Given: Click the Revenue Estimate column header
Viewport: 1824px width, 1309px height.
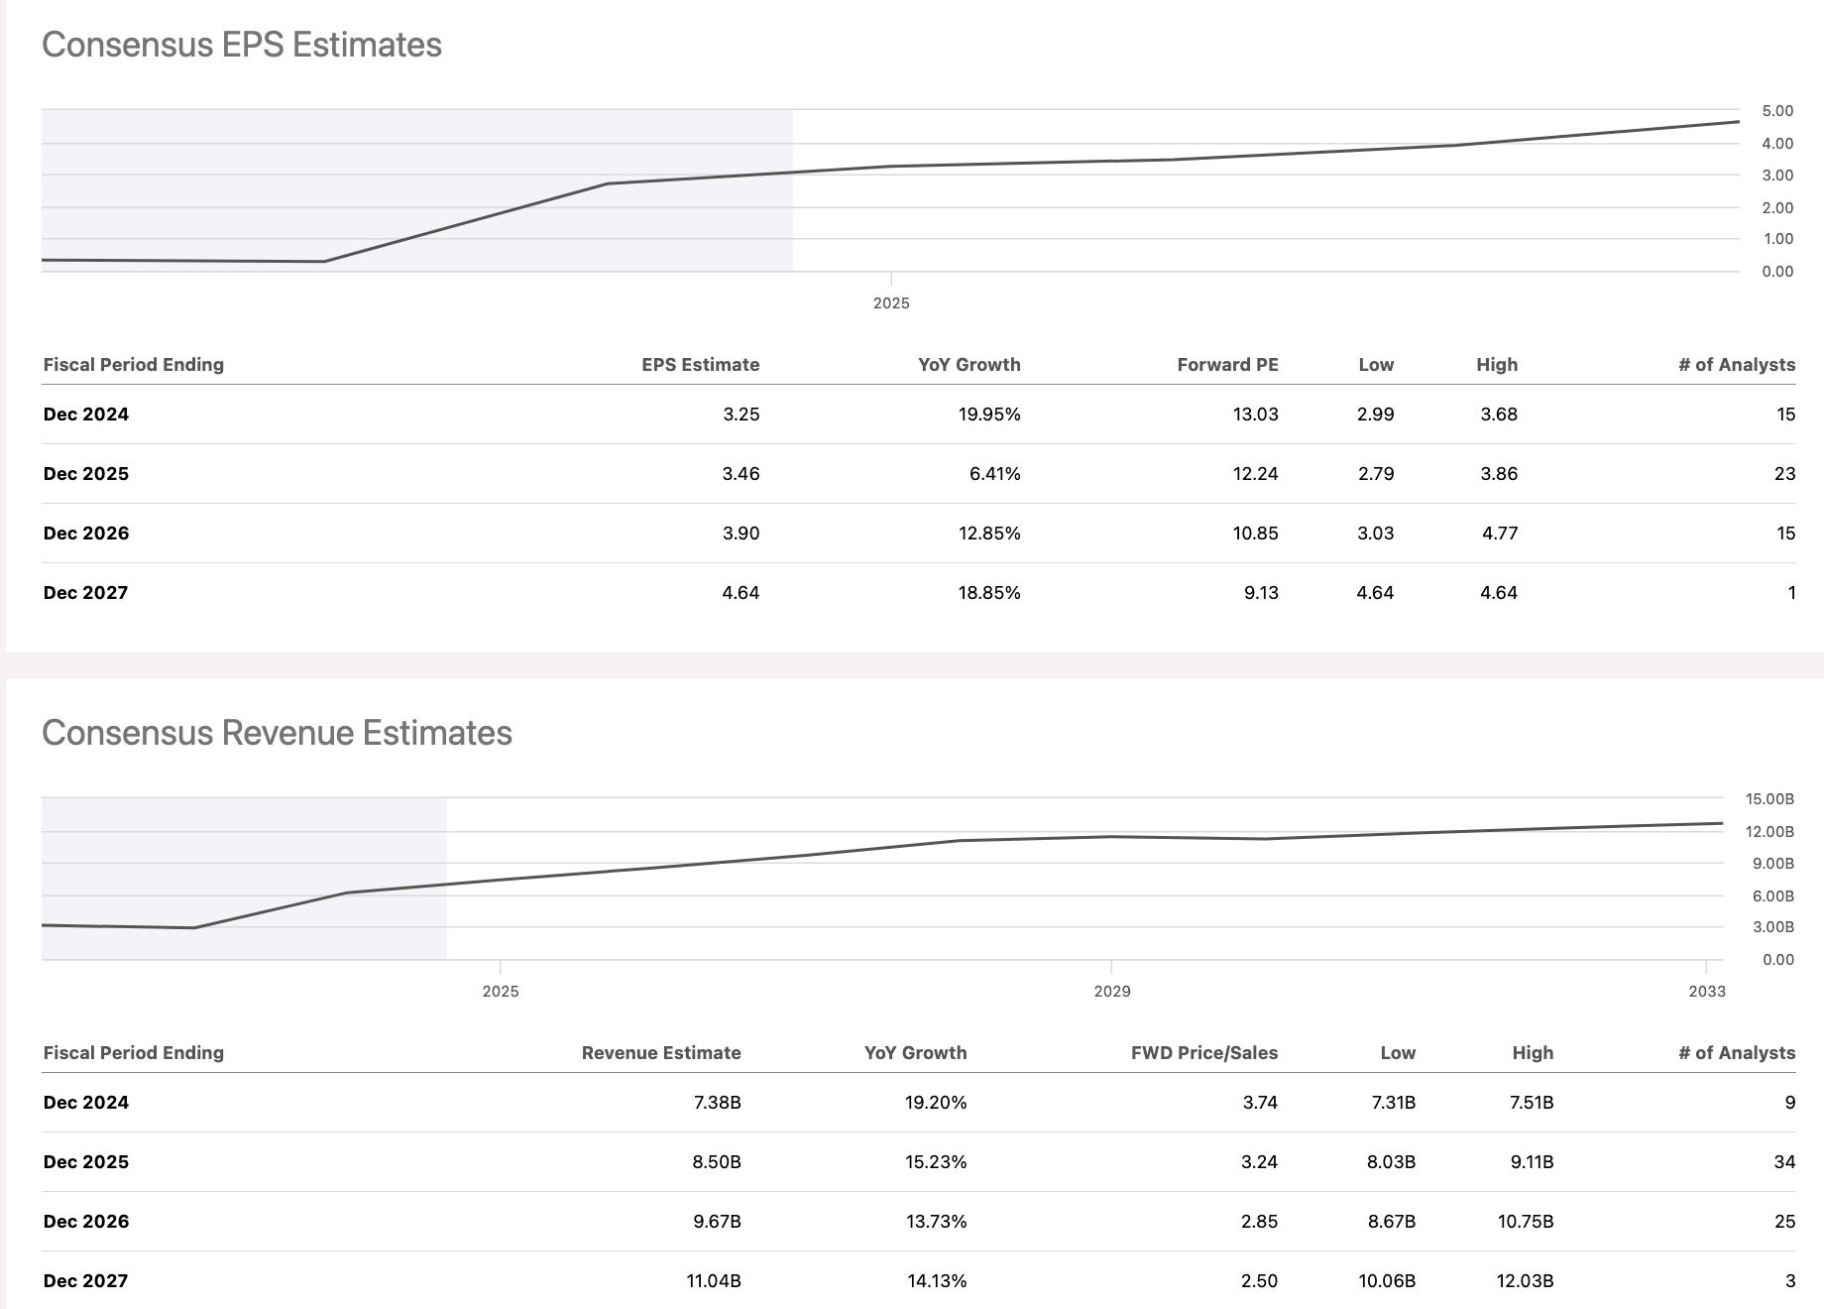Looking at the screenshot, I should [661, 1052].
